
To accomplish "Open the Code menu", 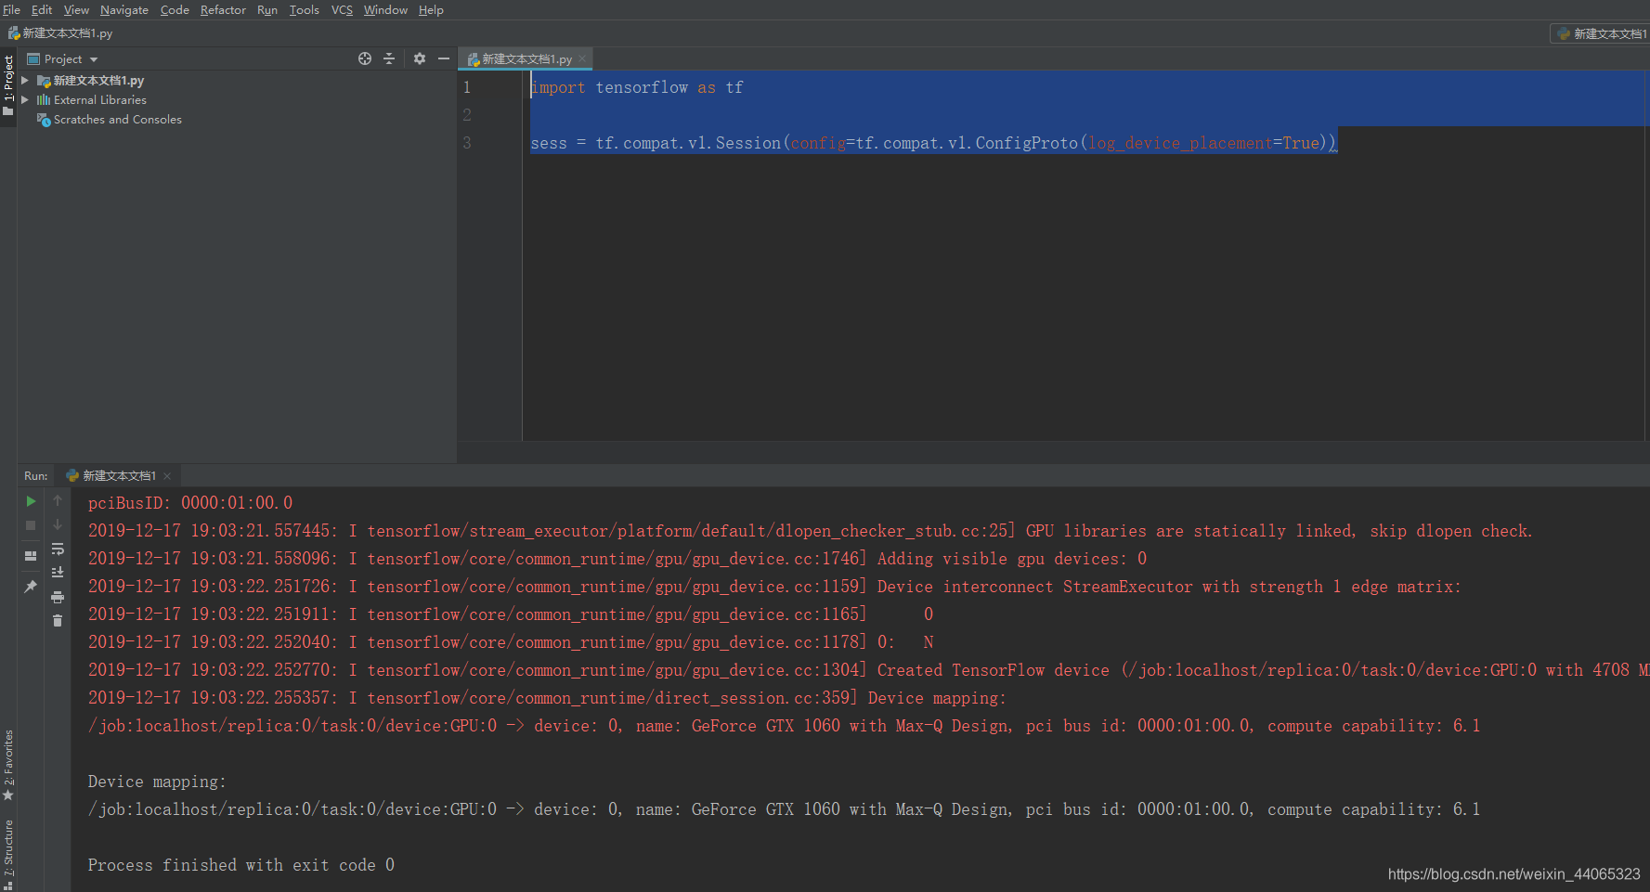I will 175,9.
